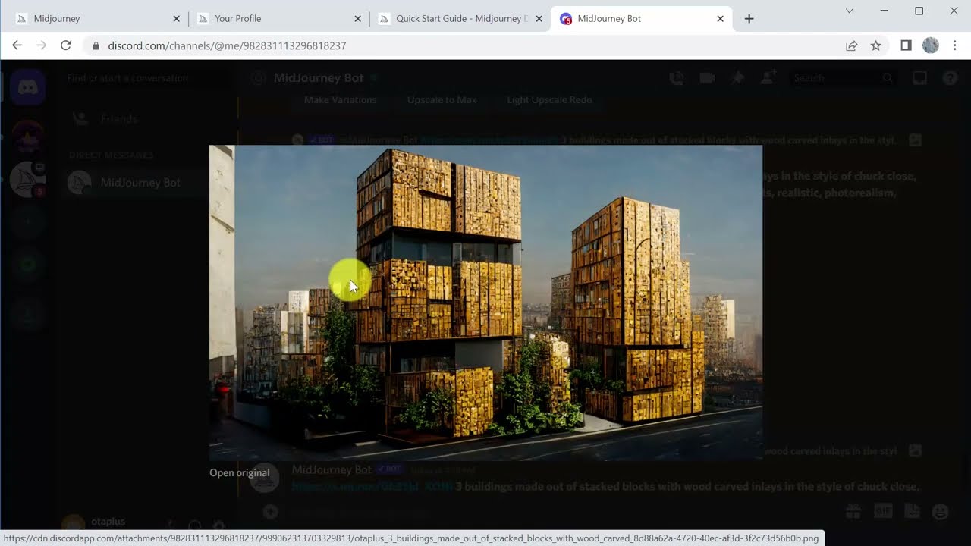Open the gift icon in message bar
Viewport: 971px width, 546px height.
[x=853, y=511]
